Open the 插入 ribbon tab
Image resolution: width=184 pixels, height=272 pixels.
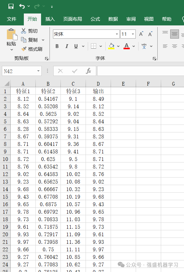click(x=50, y=19)
